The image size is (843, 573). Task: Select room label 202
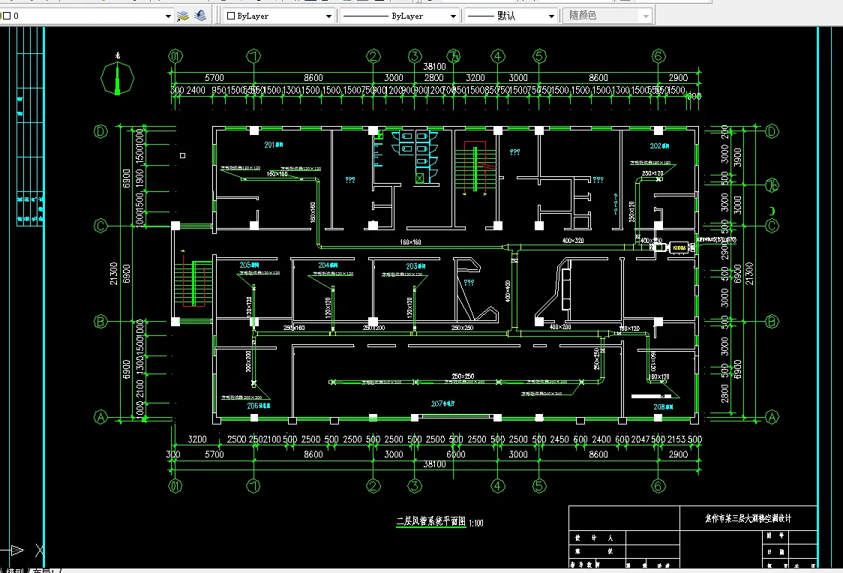point(659,145)
